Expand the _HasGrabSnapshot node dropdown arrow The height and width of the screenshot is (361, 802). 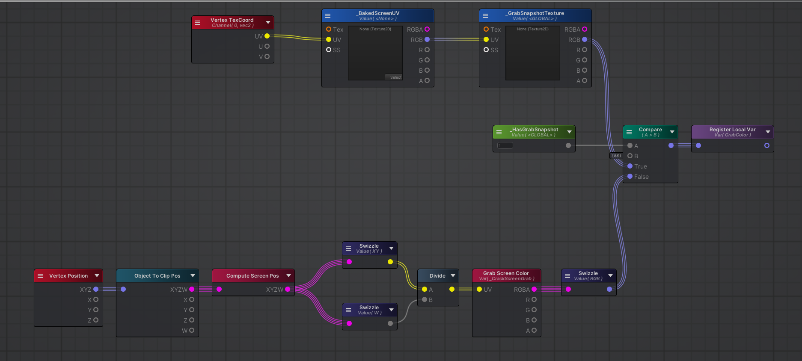[x=569, y=132]
